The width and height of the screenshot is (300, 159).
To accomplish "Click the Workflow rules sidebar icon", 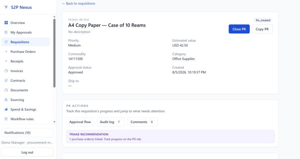I will tap(6, 119).
